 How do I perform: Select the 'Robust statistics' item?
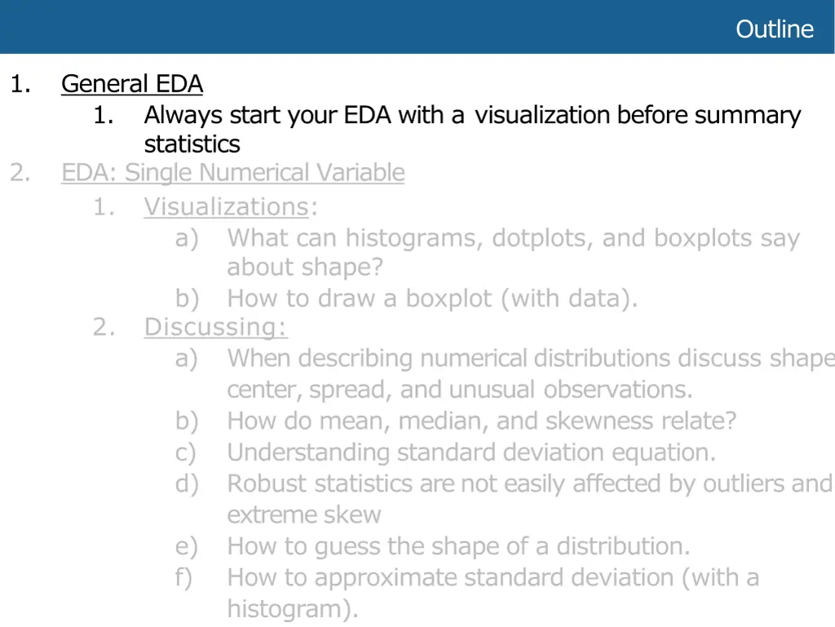(x=530, y=499)
